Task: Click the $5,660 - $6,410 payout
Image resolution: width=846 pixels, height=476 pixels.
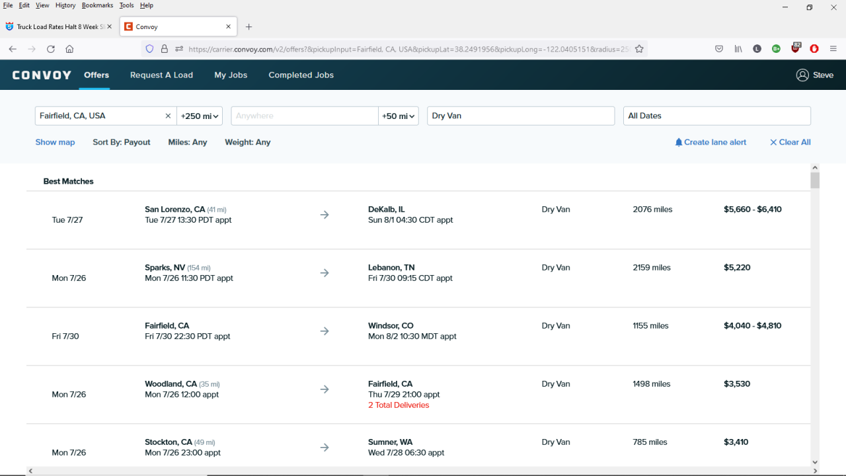Action: [x=753, y=210]
